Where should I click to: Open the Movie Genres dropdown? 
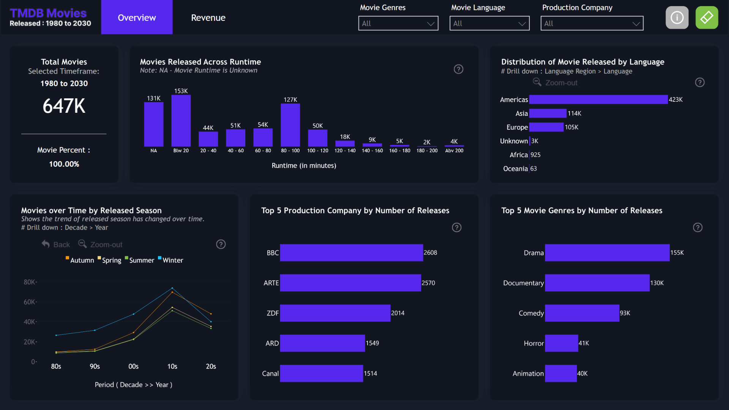[398, 23]
